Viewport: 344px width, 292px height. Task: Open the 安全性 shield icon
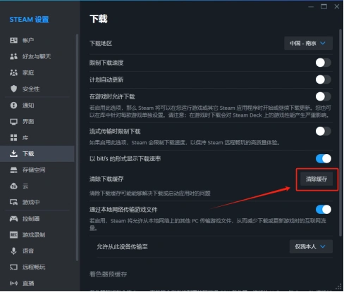coord(13,89)
